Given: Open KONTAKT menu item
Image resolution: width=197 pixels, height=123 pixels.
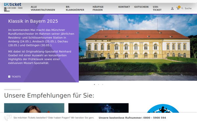Looking at the screenshot, I should [124, 7].
